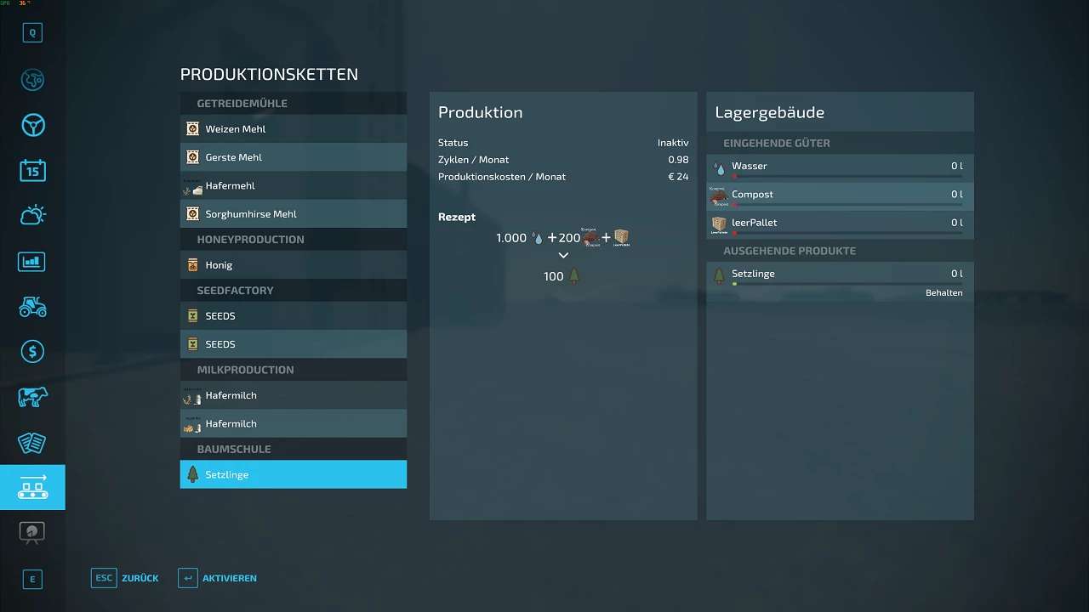Open the calendar icon in sidebar
The image size is (1089, 612).
pyautogui.click(x=32, y=170)
